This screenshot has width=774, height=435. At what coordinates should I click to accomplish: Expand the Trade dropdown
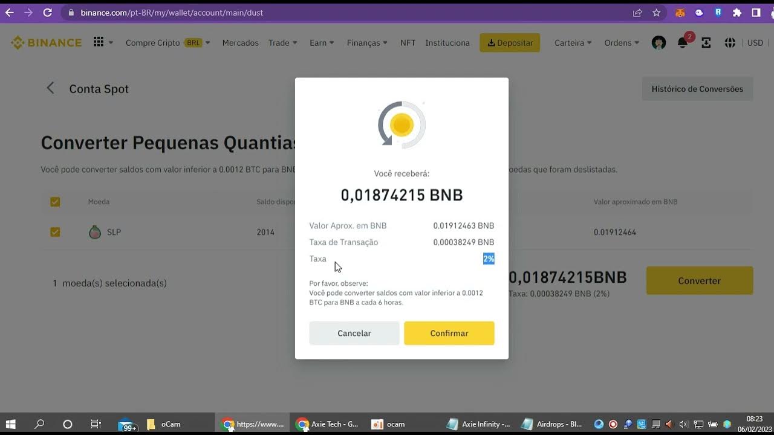tap(283, 43)
